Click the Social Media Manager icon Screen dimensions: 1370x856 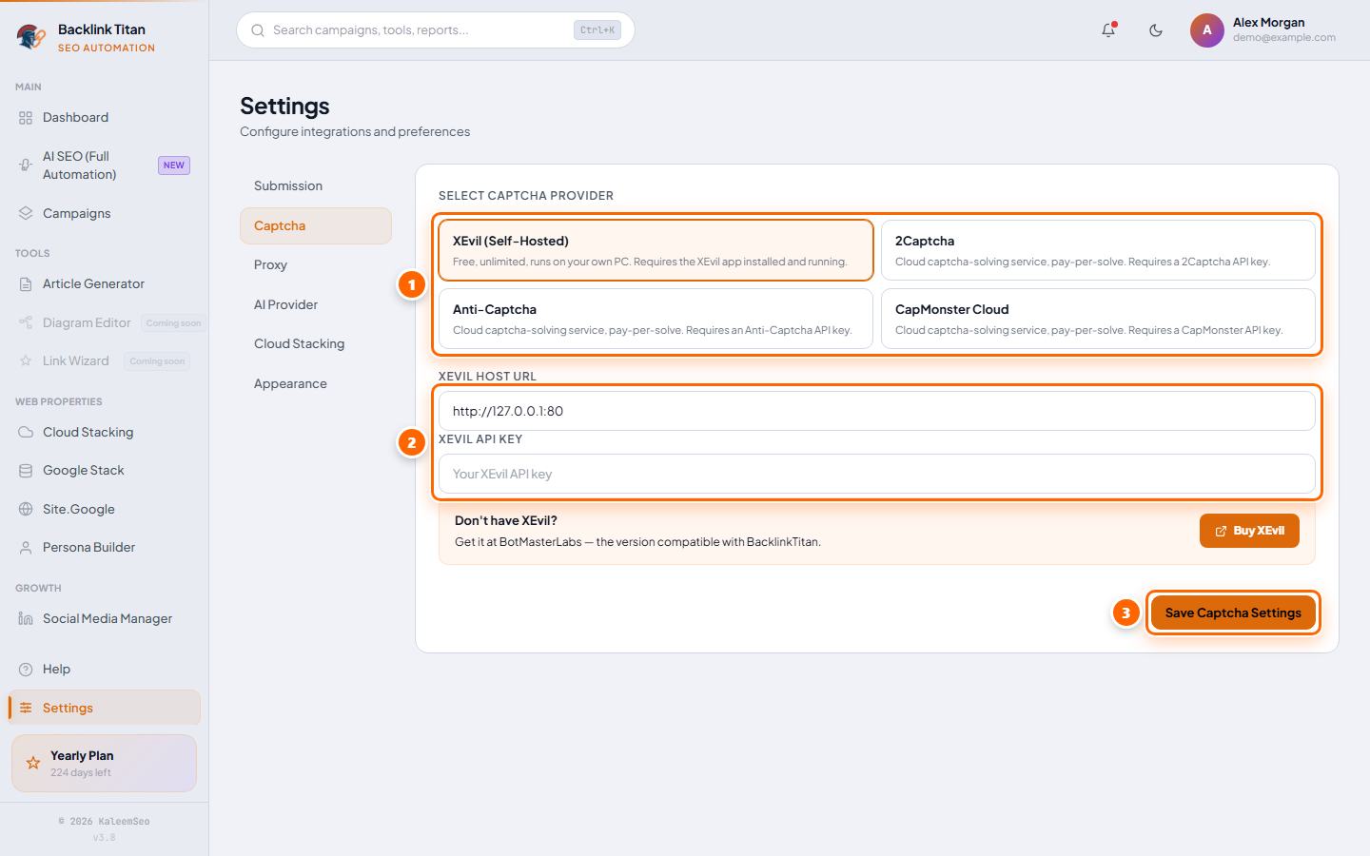[26, 619]
